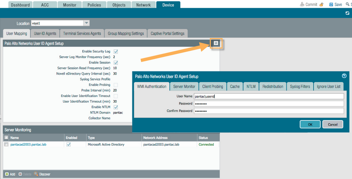Image resolution: width=352 pixels, height=179 pixels.
Task: Open Captive Portal Settings sub-tab
Action: pyautogui.click(x=168, y=33)
